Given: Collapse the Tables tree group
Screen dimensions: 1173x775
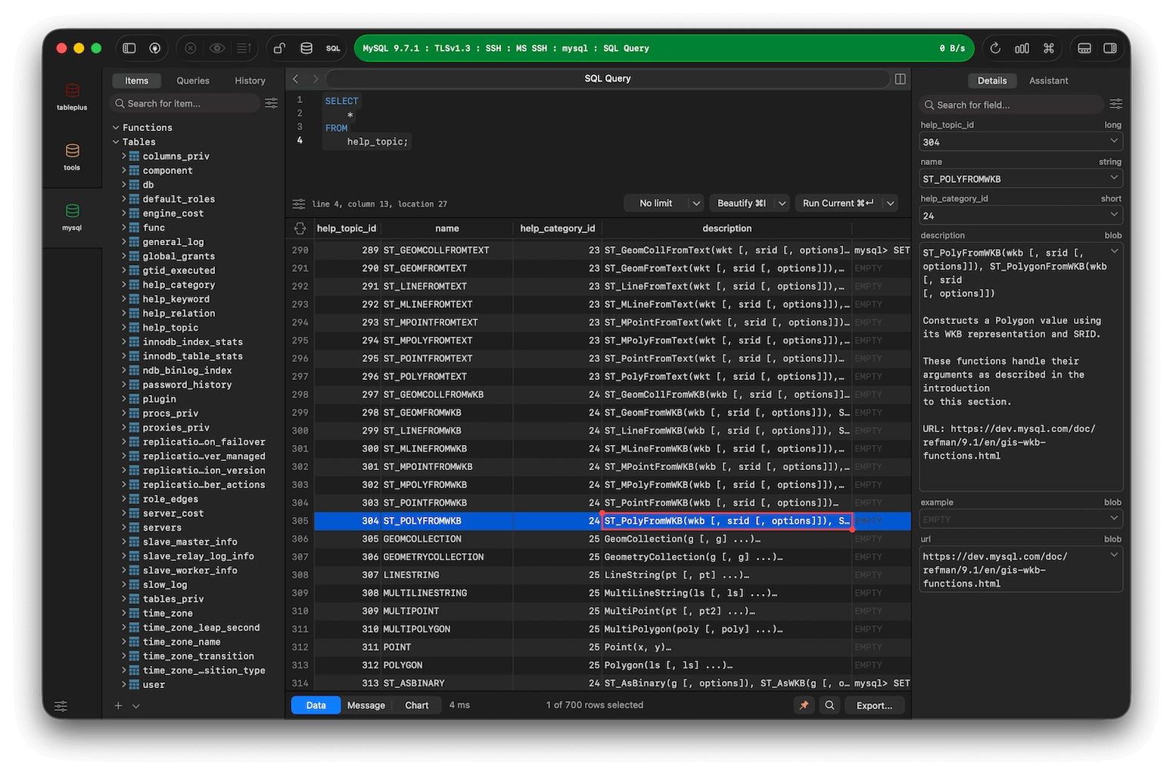Looking at the screenshot, I should coord(116,142).
